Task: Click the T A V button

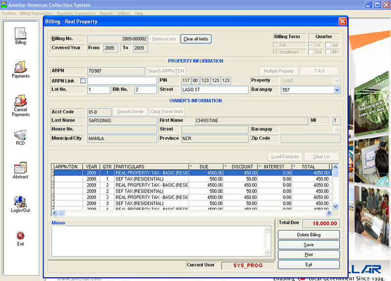Action: (x=320, y=71)
